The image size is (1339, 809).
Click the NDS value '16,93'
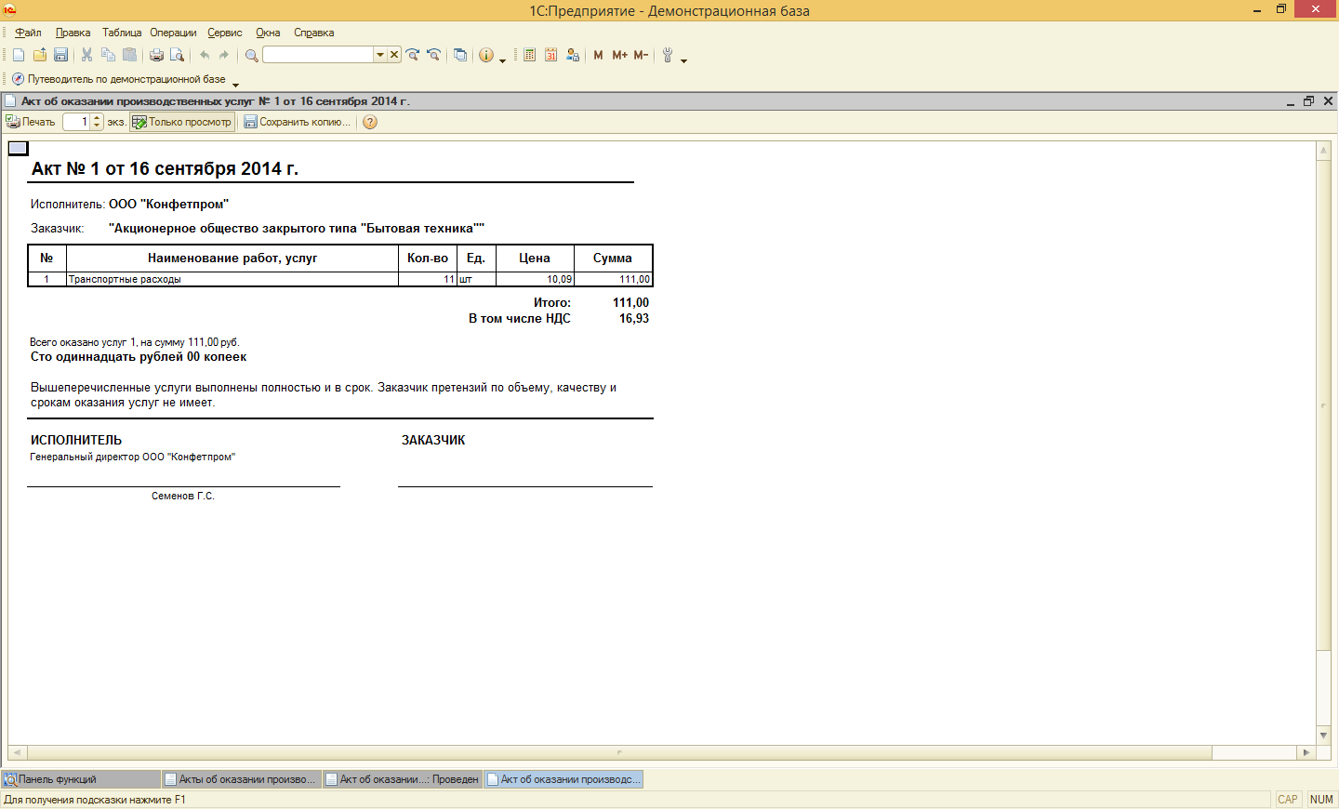pyautogui.click(x=634, y=318)
